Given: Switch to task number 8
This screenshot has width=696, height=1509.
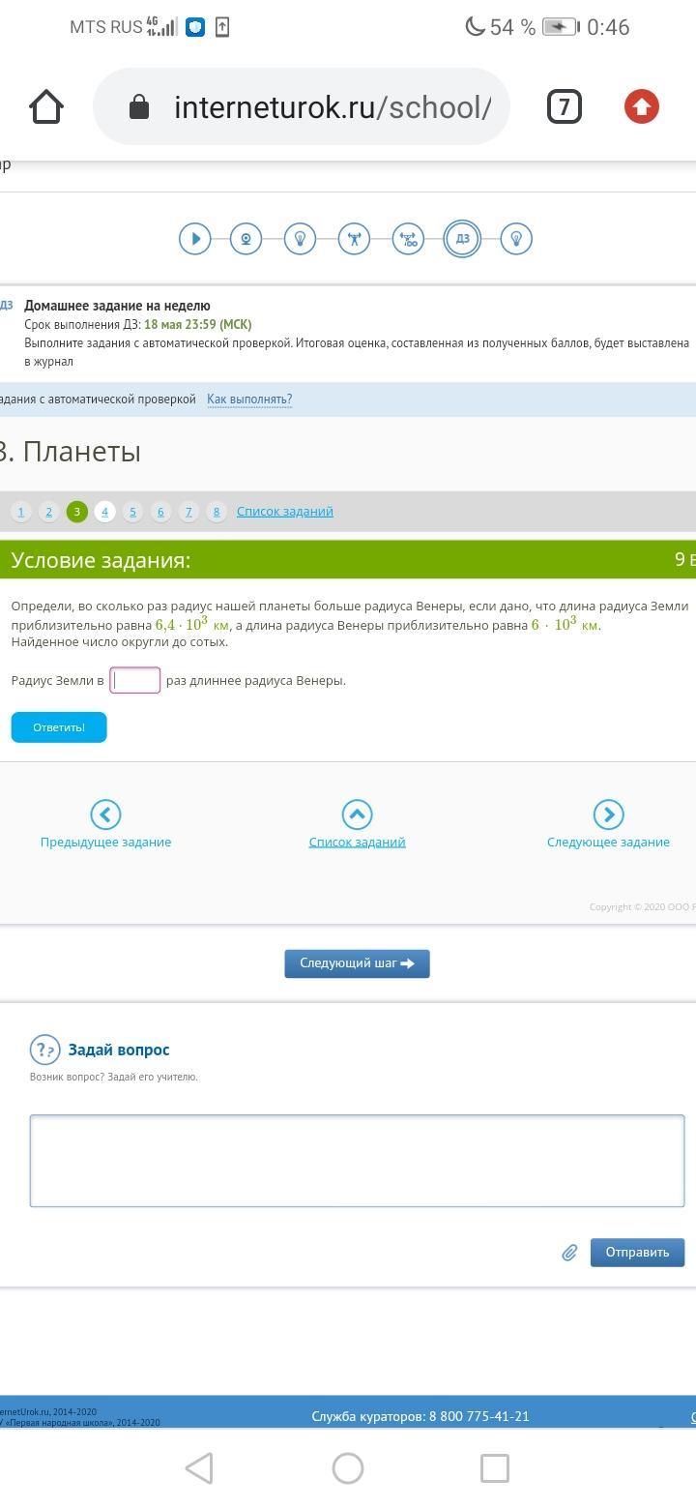Looking at the screenshot, I should pyautogui.click(x=217, y=512).
